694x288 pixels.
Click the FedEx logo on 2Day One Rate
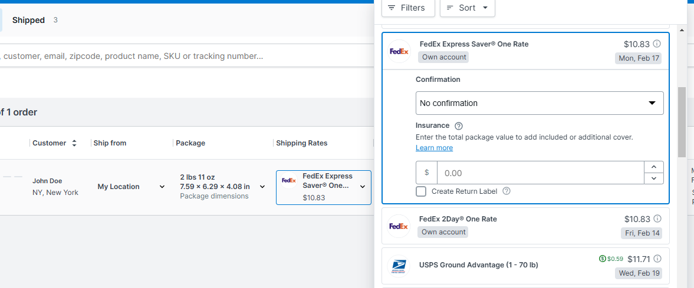399,226
